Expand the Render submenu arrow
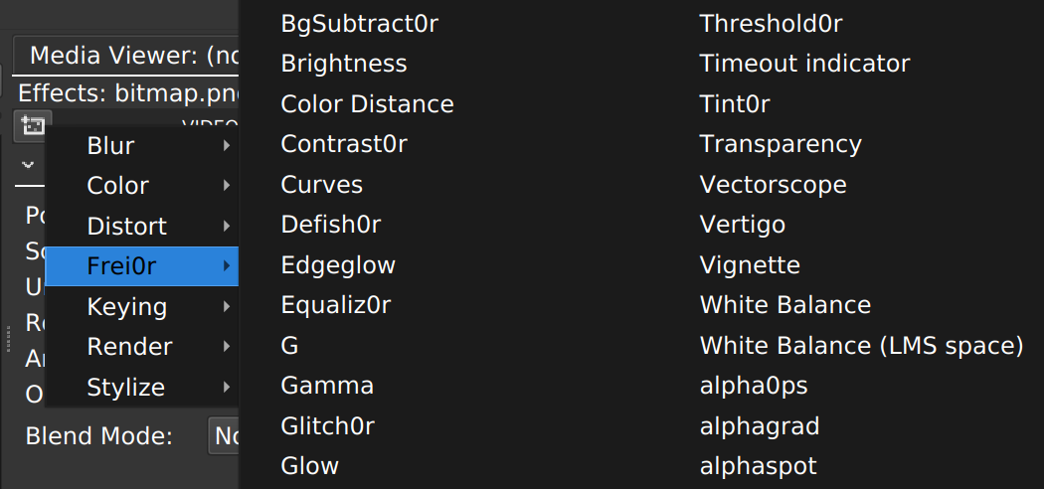The image size is (1044, 489). point(227,346)
